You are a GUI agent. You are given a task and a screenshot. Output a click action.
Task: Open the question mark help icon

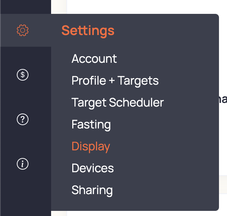pyautogui.click(x=23, y=119)
